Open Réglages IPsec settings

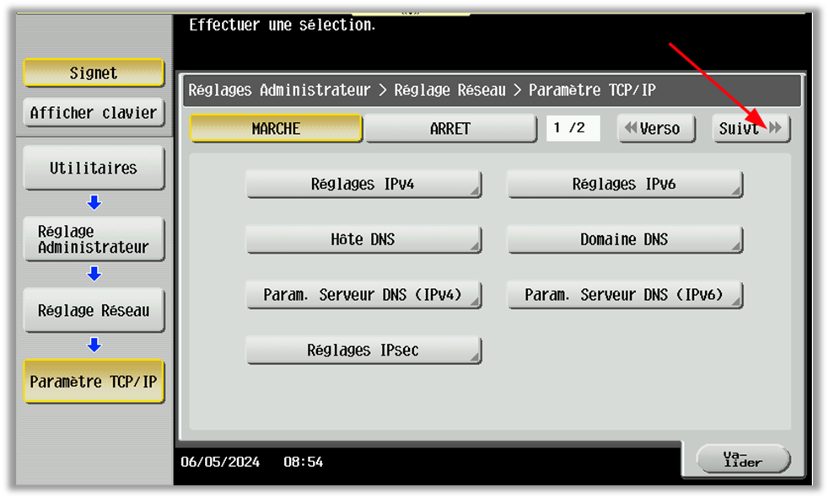click(363, 351)
